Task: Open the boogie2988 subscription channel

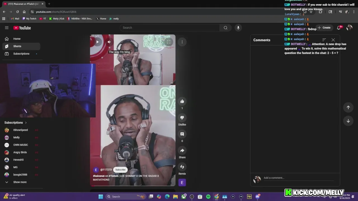Action: (21, 175)
